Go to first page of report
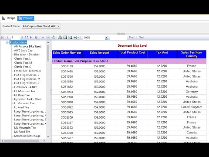Screen dimensions: 209x157 [3, 38]
